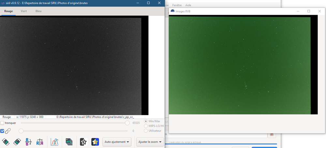
Task: Click the Rouge label in the status line
Action: [7, 117]
